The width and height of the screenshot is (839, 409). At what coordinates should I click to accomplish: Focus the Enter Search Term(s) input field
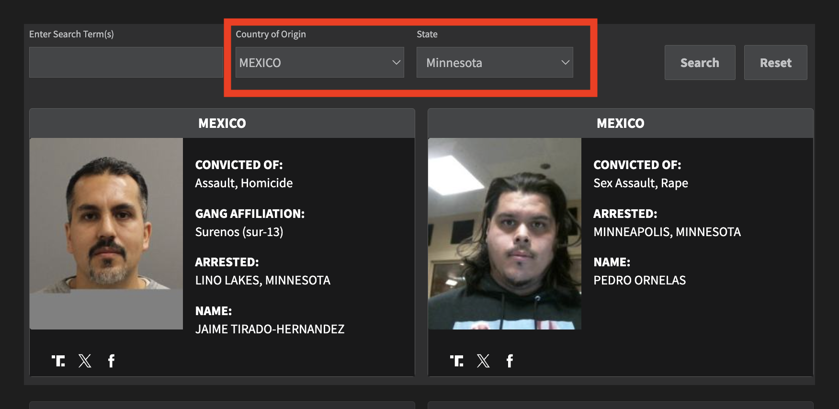[126, 62]
